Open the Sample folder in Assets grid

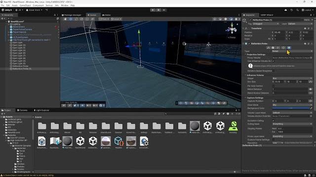[118, 127]
